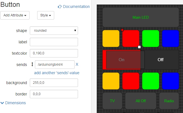Screen dimensions: 183x113
Task: Select the red button in the lower color row
Action: pyautogui.click(x=131, y=81)
